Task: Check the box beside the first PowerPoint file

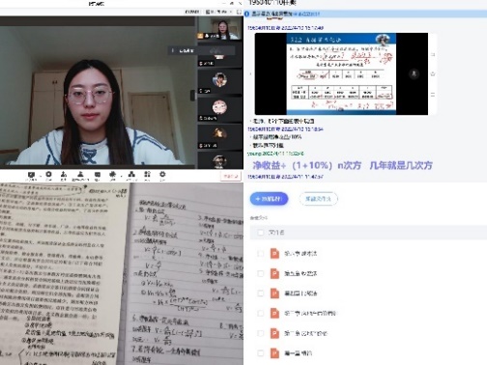Action: [261, 254]
